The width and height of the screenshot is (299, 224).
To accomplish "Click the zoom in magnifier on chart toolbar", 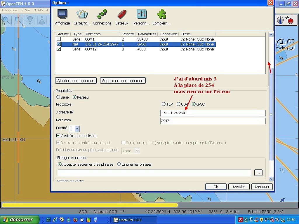I will [x=7, y=20].
